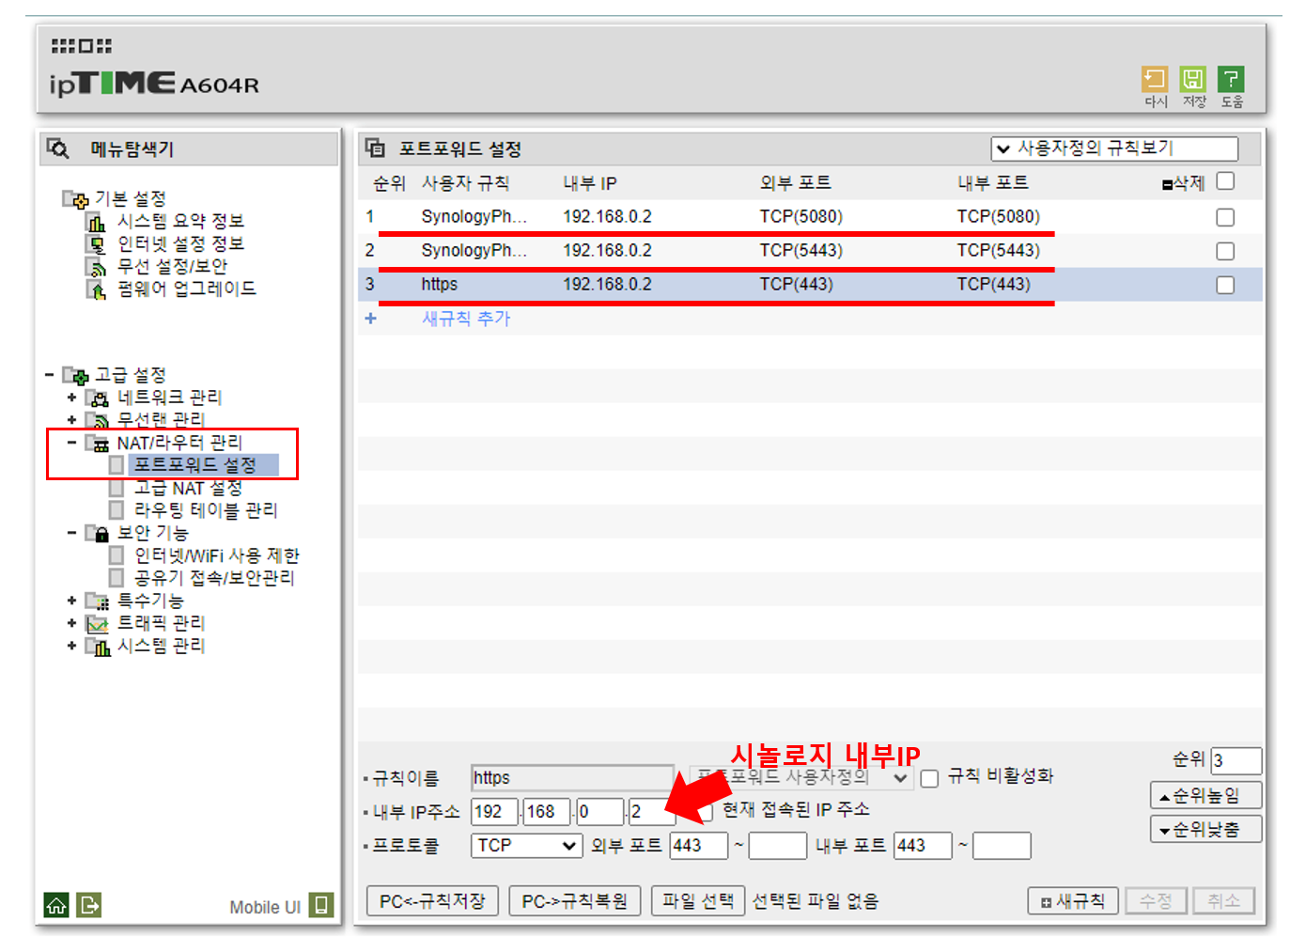Click the PC<-규칙저장 button
The height and width of the screenshot is (952, 1290).
tap(432, 901)
